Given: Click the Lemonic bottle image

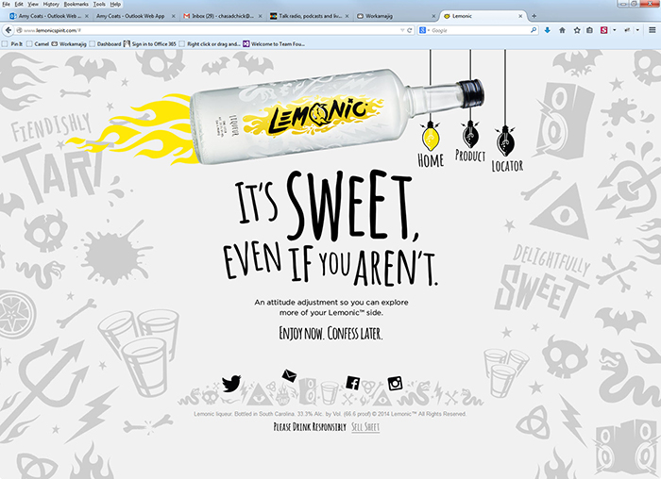Looking at the screenshot, I should pyautogui.click(x=337, y=116).
